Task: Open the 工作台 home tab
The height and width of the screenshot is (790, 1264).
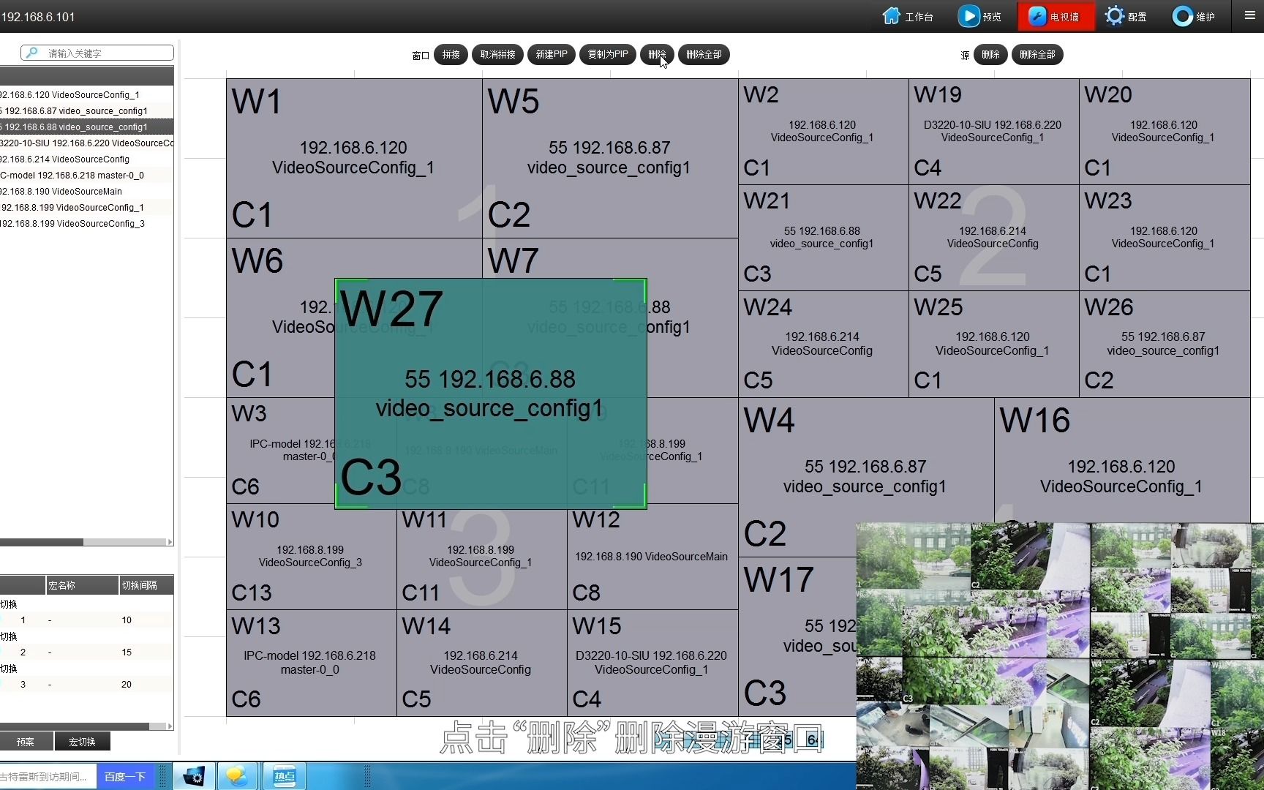Action: coord(908,16)
